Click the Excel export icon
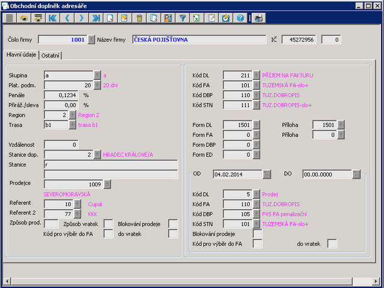 click(x=197, y=18)
